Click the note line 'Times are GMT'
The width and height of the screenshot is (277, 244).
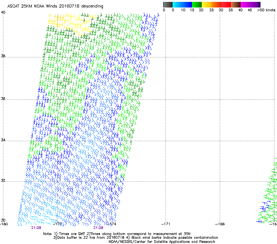pyautogui.click(x=72, y=234)
